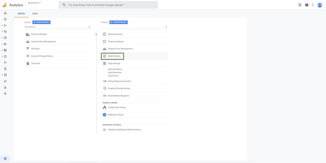Click the tag icon in the sidebar

click(5, 31)
